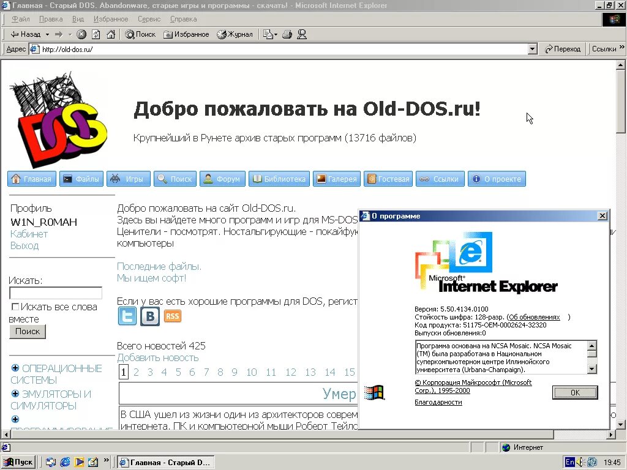
Task: Click the Microsoft copyright link in dialog
Action: 473,387
